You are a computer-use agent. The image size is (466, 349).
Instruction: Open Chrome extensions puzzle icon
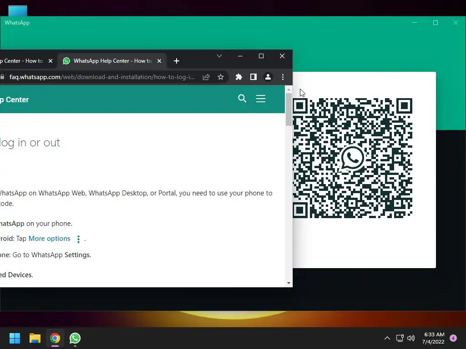tap(238, 77)
